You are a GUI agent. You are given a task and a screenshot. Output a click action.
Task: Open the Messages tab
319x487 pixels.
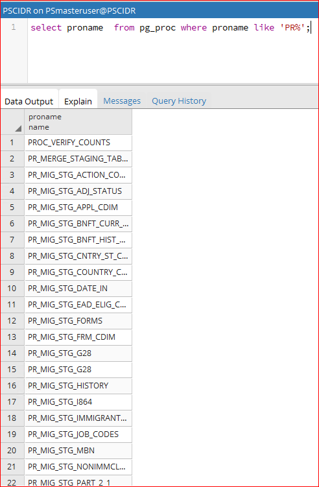[122, 101]
